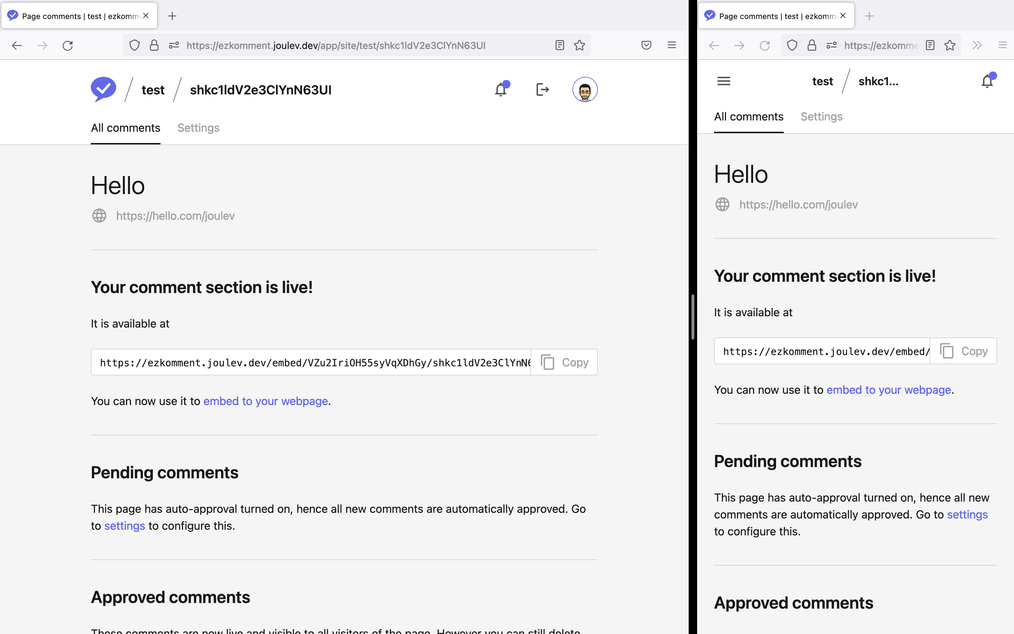Select All comments tab in right window
Screen dimensions: 1014x634
pos(749,117)
